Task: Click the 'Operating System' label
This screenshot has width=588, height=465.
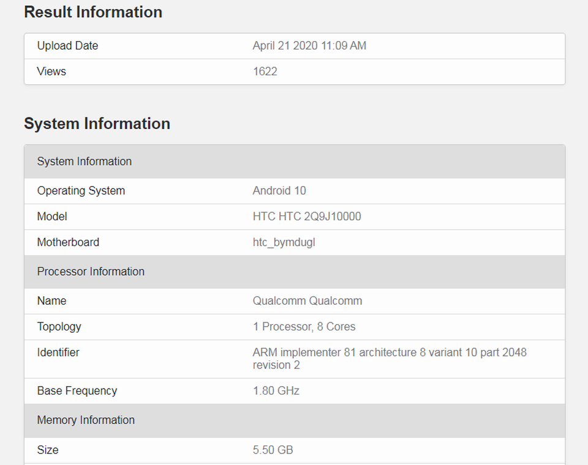Action: 81,191
